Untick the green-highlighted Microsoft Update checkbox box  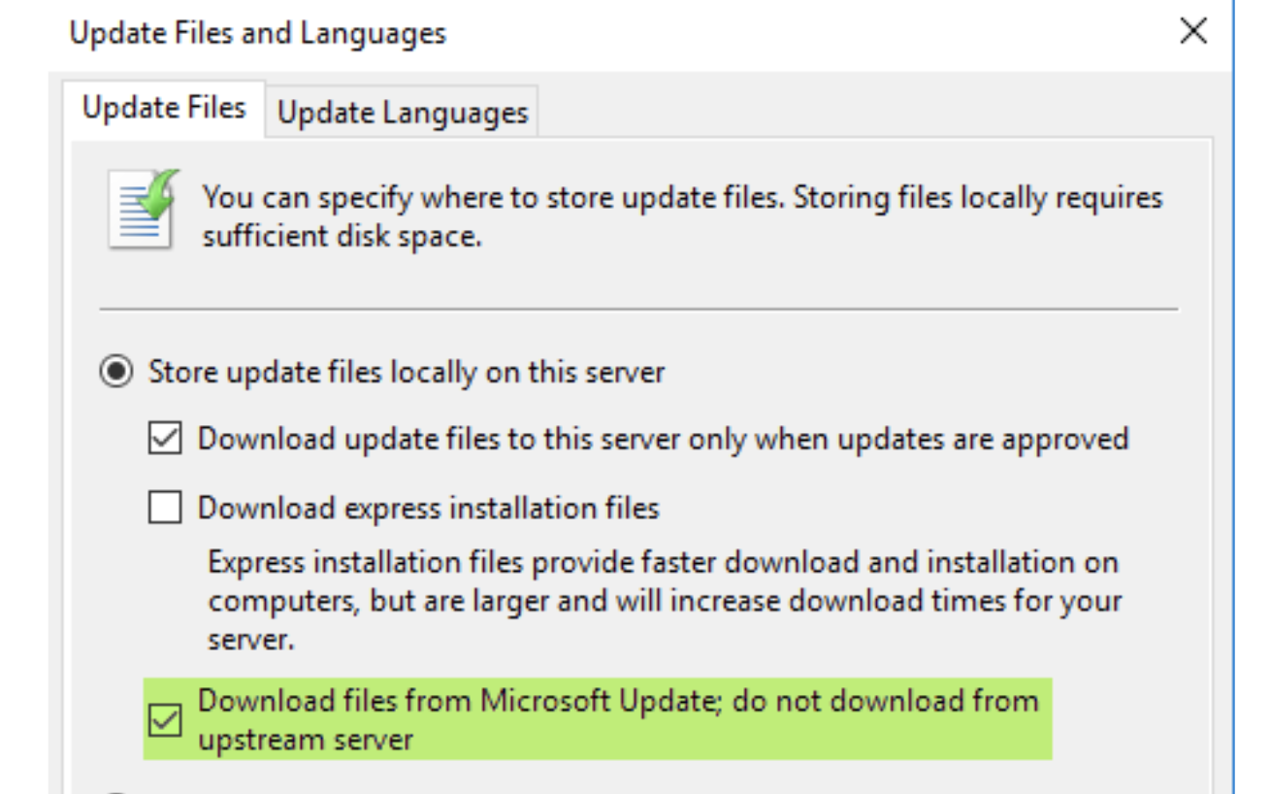tap(165, 721)
